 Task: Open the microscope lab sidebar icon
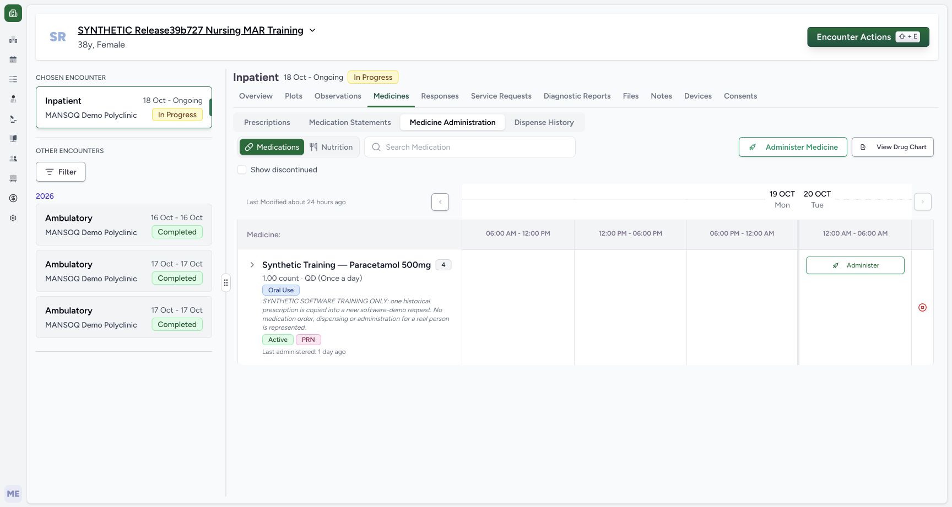pos(13,119)
